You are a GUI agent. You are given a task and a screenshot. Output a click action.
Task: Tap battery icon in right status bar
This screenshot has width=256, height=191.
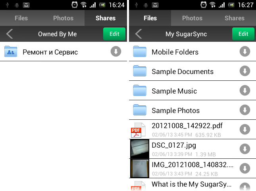click(231, 5)
